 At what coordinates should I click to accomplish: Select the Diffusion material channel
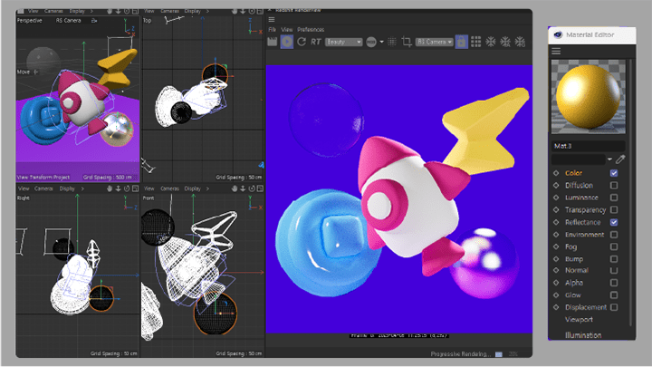coord(579,185)
